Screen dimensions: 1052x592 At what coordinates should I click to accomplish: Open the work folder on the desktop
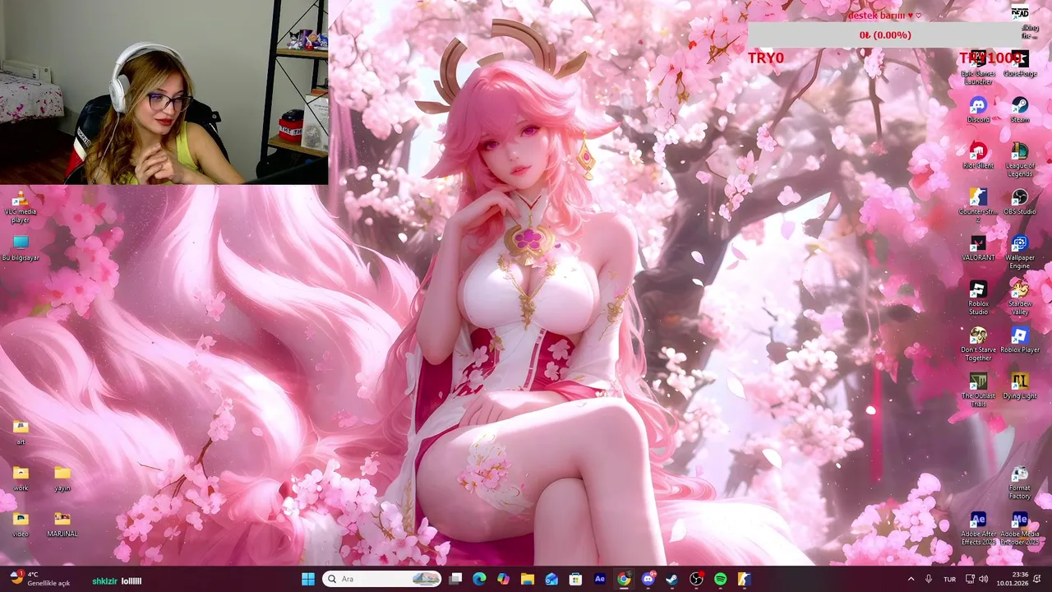pyautogui.click(x=21, y=479)
